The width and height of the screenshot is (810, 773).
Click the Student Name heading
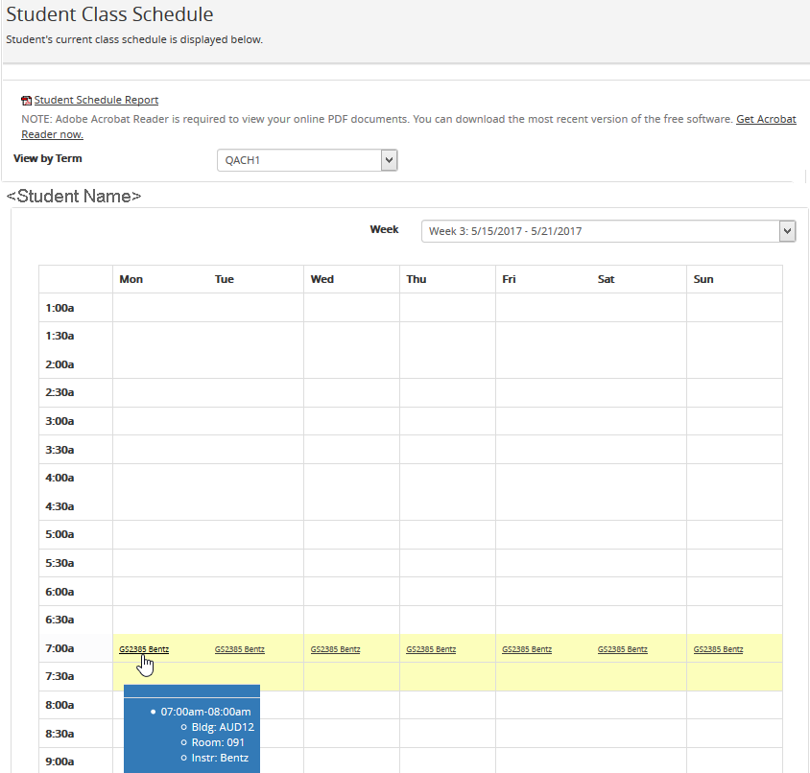tap(75, 196)
